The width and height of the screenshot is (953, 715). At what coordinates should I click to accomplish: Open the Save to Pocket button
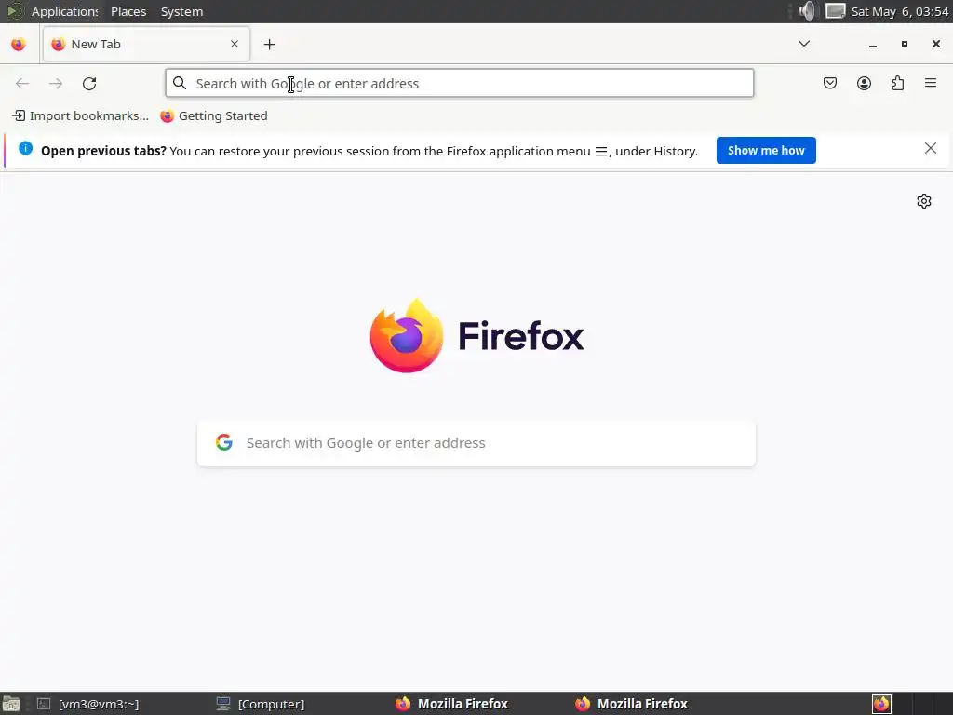tap(830, 83)
